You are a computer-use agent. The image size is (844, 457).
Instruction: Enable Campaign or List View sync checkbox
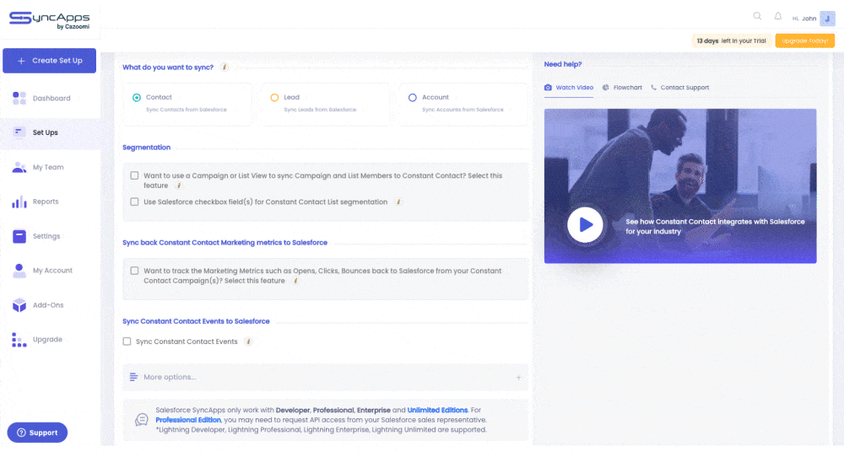[x=134, y=175]
